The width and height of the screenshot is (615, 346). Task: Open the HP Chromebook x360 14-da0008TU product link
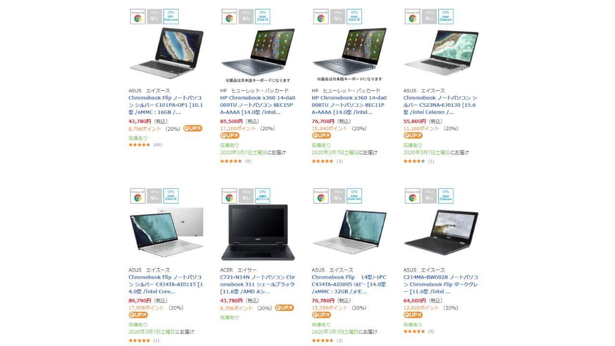pos(349,105)
